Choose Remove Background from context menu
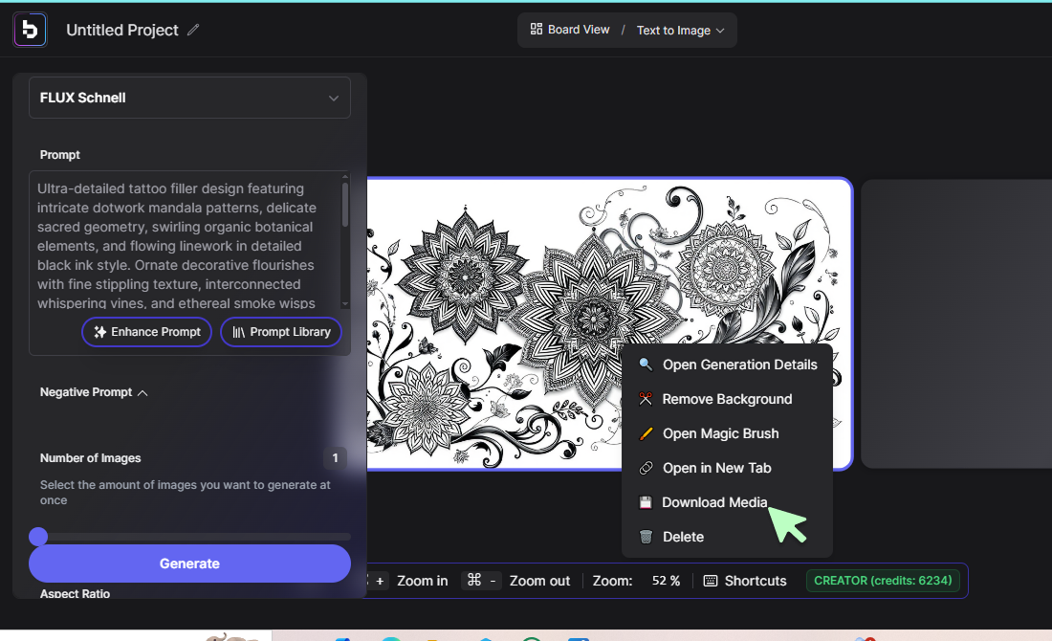This screenshot has height=641, width=1052. pos(727,399)
